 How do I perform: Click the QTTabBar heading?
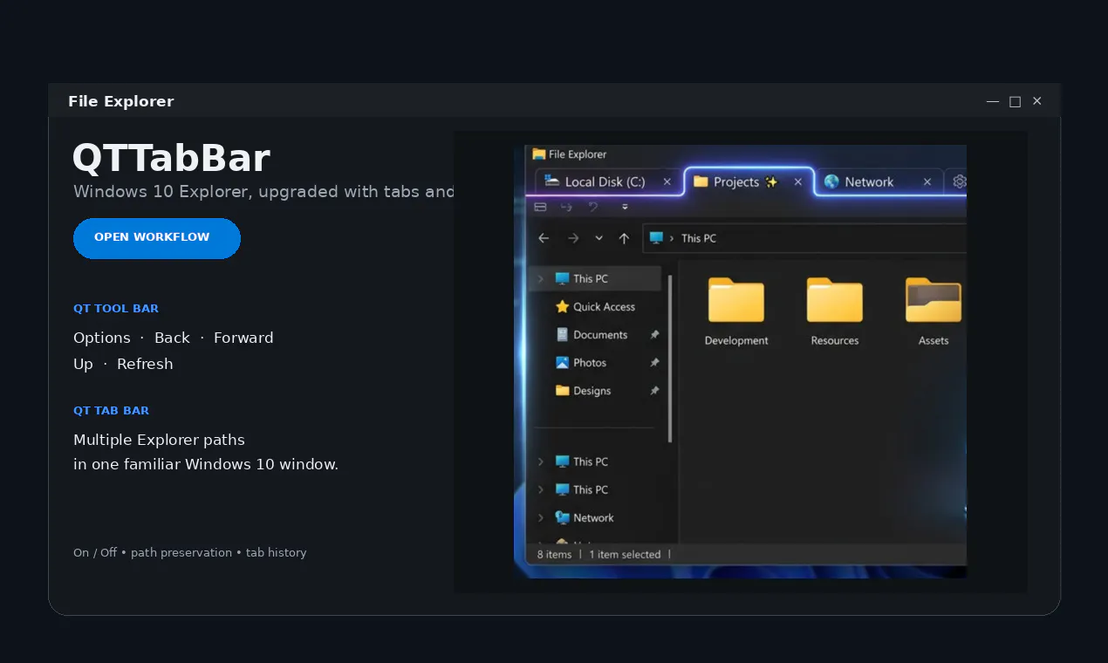click(x=171, y=159)
